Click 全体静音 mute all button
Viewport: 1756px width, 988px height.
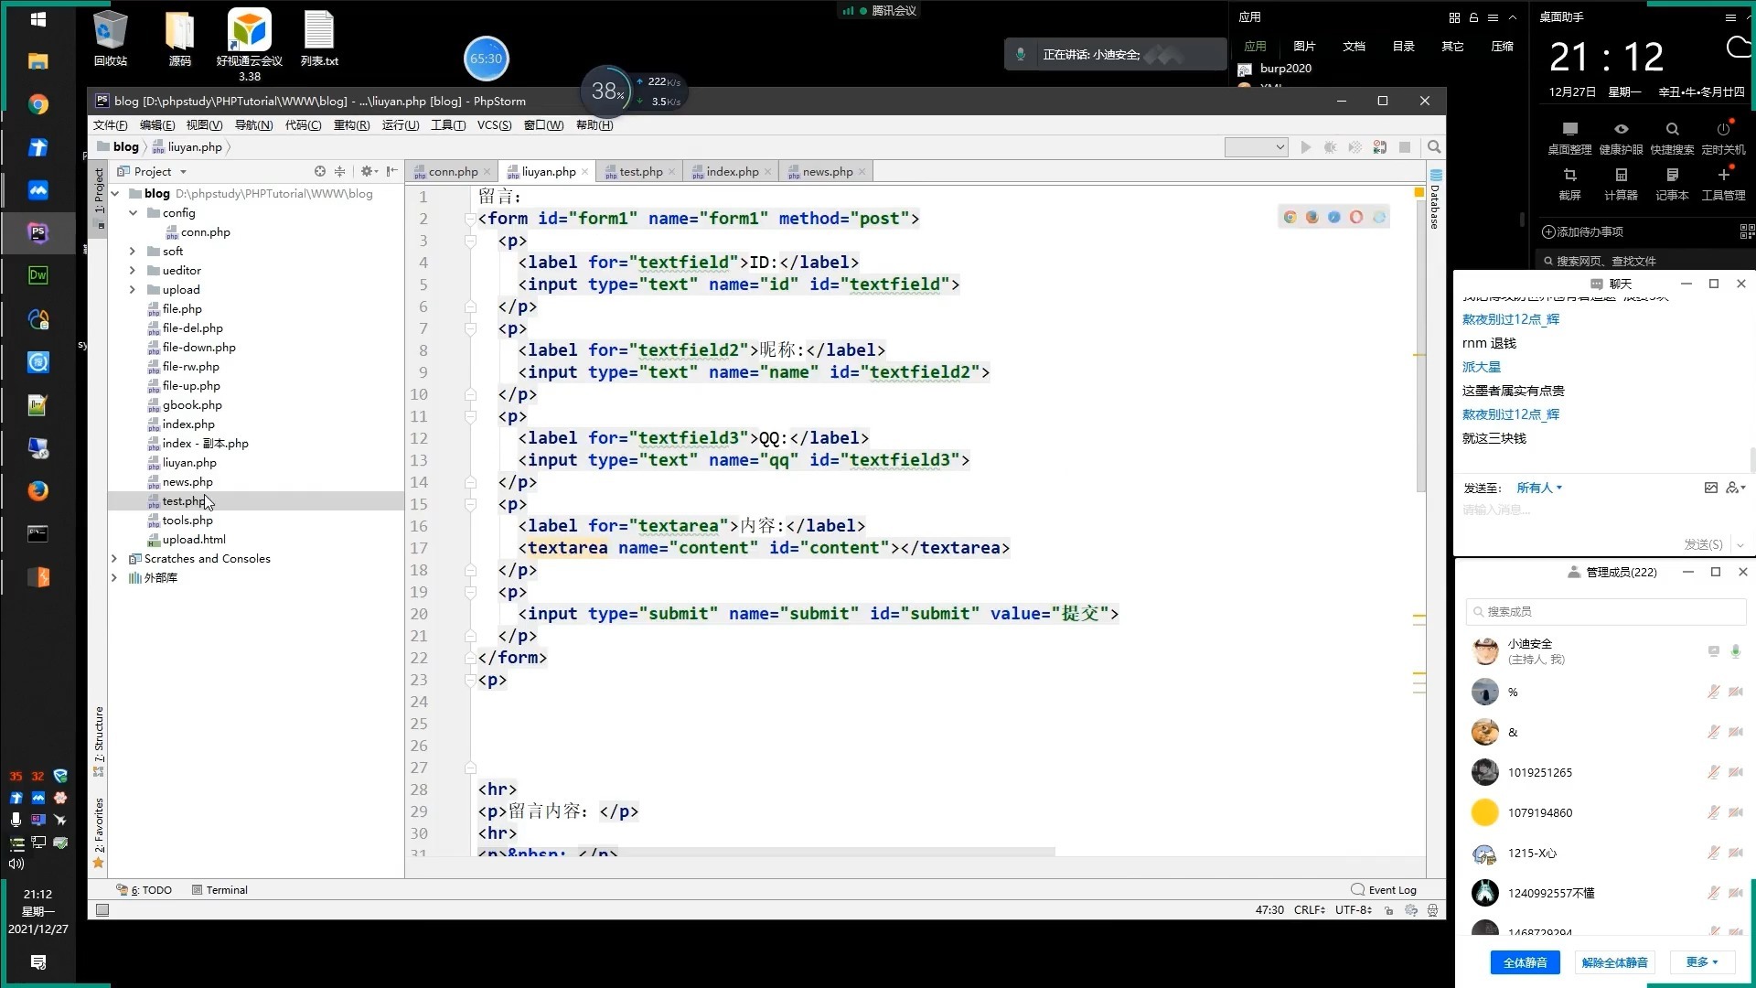coord(1525,962)
